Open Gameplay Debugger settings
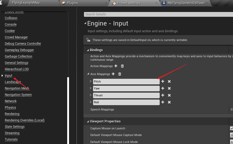Viewport: 233px width, 144px height. click(19, 50)
